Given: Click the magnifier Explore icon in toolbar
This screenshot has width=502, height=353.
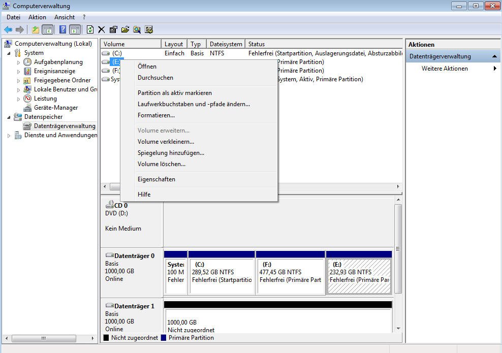Looking at the screenshot, I should coord(137,30).
